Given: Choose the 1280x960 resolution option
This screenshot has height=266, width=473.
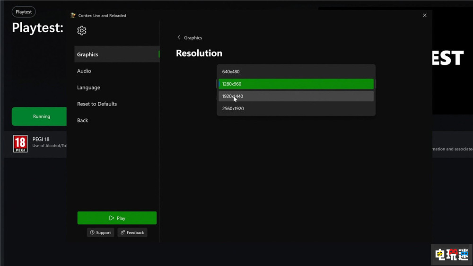Looking at the screenshot, I should click(x=296, y=84).
